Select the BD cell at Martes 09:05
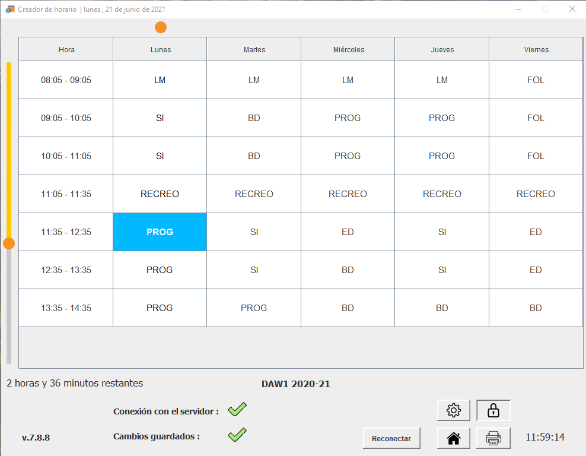586x456 pixels. (253, 118)
